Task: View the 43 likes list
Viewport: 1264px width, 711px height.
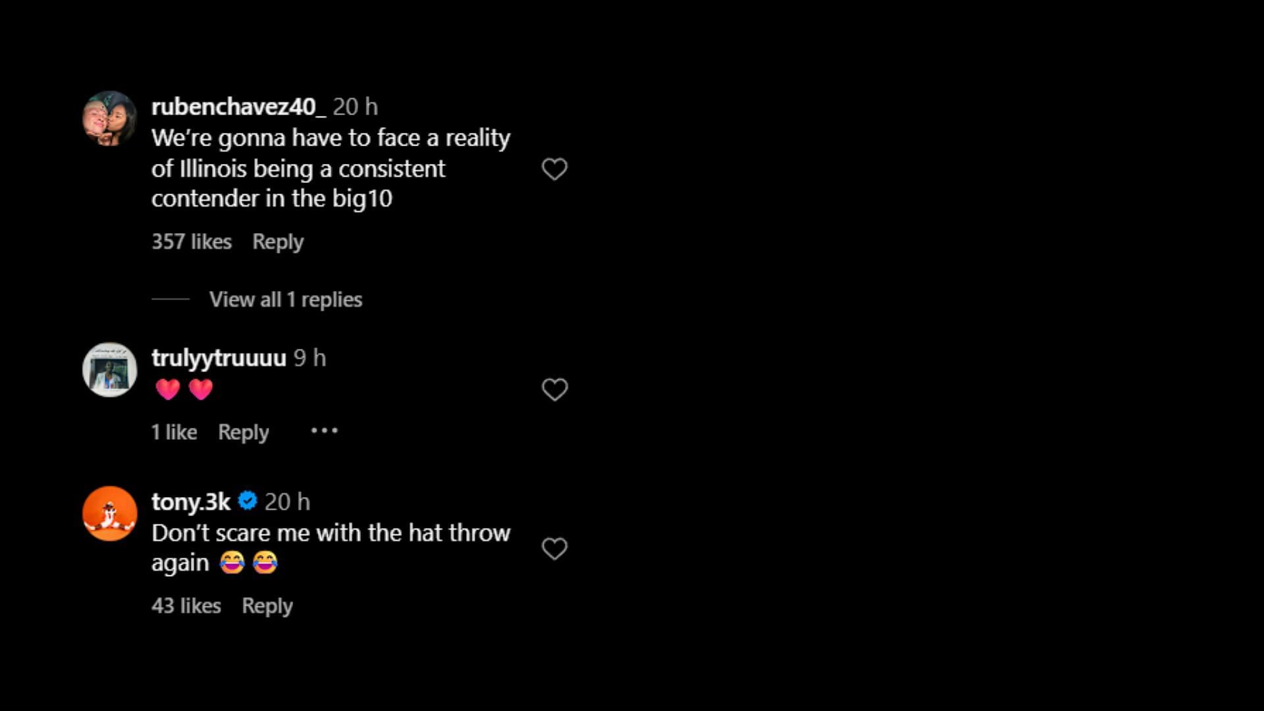Action: 186,606
